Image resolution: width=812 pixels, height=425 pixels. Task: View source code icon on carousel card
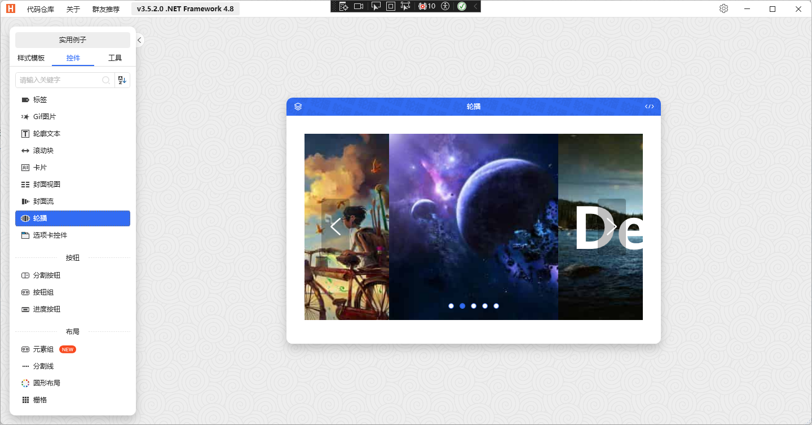pos(650,107)
